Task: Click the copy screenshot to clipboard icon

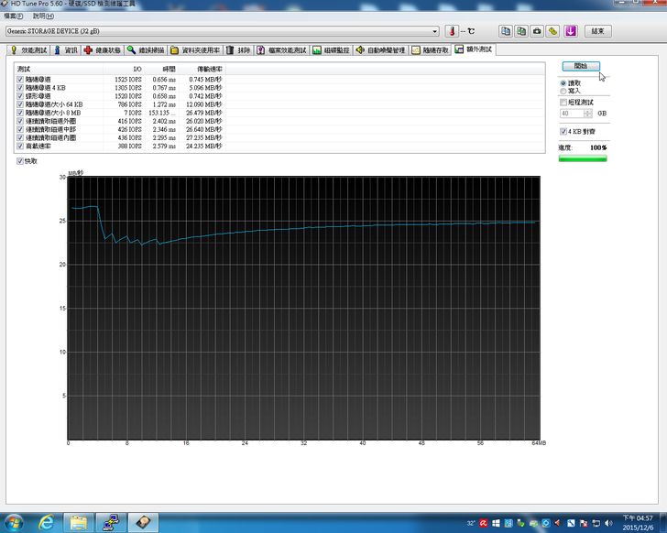Action: tap(520, 30)
